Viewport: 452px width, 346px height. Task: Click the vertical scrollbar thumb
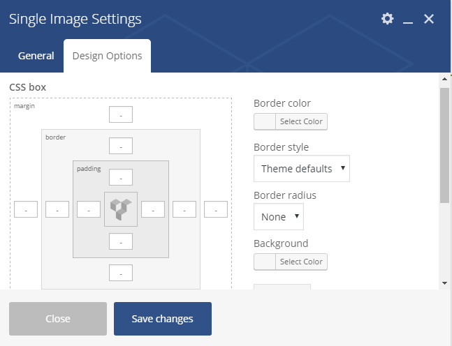point(444,145)
